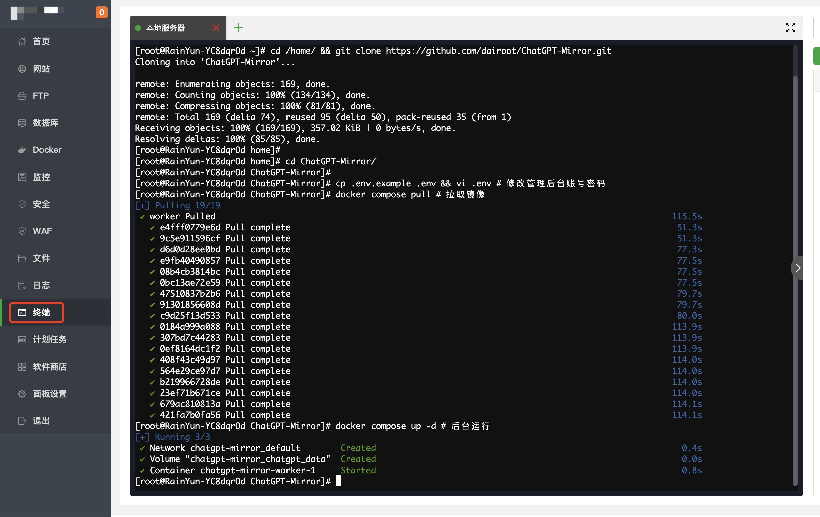Add a new terminal tab with plus
This screenshot has height=517, width=820.
238,27
